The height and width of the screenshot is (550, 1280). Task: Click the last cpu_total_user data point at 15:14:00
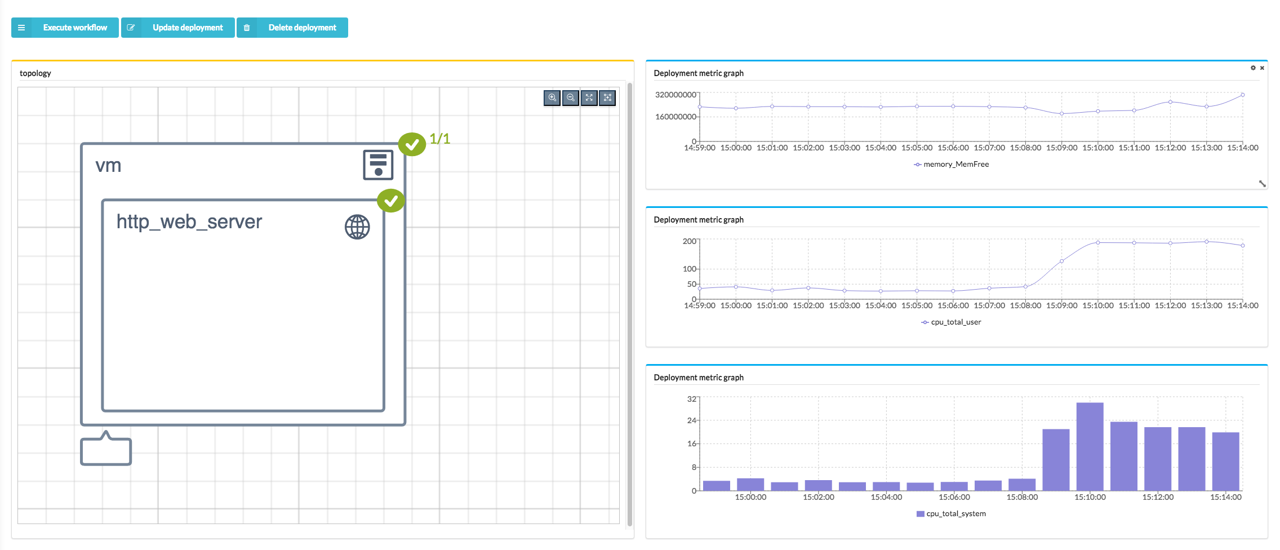(1242, 245)
